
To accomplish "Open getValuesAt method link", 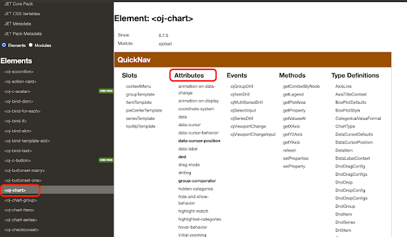I will pos(294,118).
